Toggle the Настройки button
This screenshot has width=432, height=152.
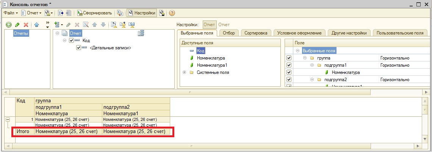(142, 13)
